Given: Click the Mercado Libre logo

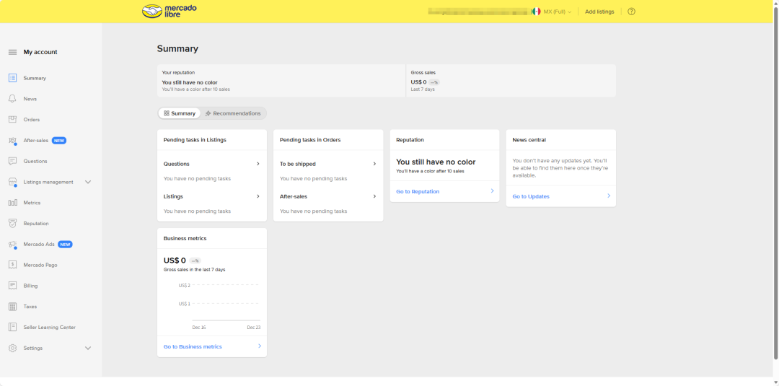Looking at the screenshot, I should pyautogui.click(x=170, y=12).
